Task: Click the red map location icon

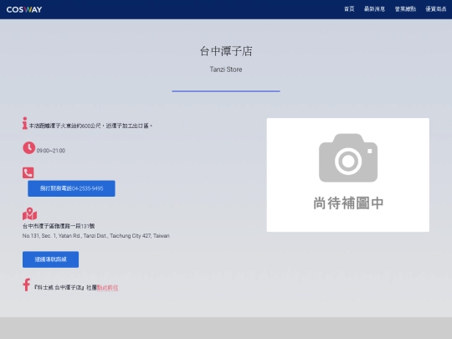Action: 29,214
